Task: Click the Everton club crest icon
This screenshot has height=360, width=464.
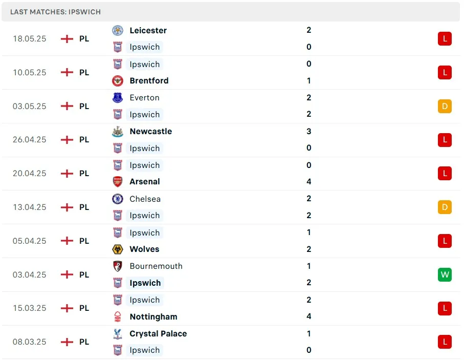Action: [x=118, y=98]
